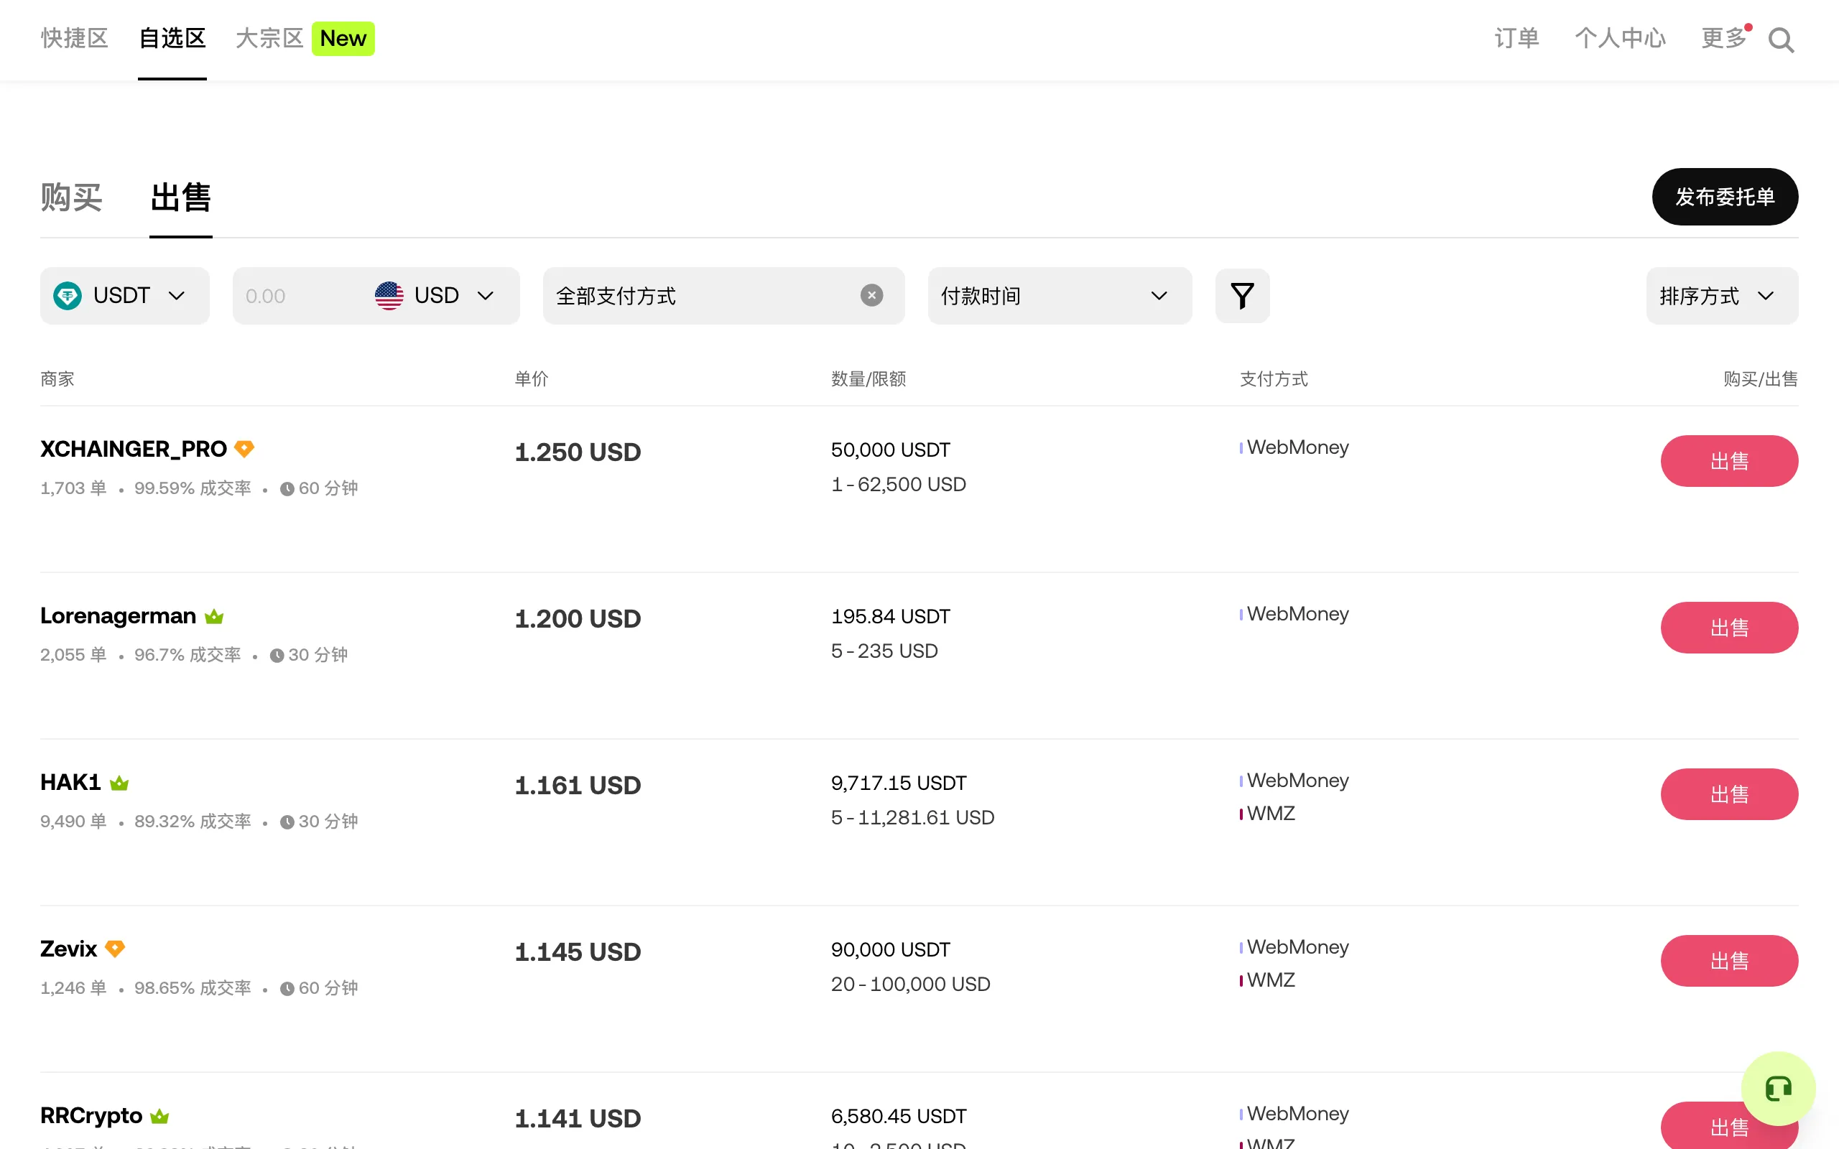This screenshot has width=1839, height=1149.
Task: Open the 订单 orders link
Action: [x=1516, y=38]
